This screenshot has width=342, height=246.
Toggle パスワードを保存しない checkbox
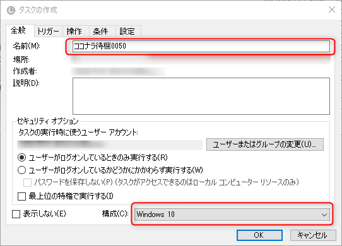pyautogui.click(x=27, y=182)
